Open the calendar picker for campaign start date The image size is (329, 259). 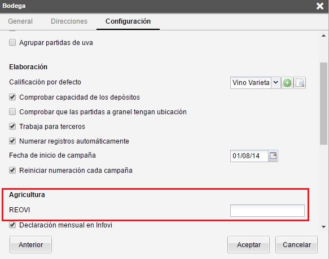(273, 156)
